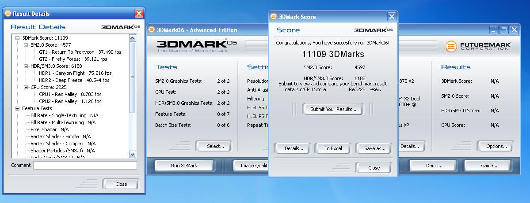The image size is (530, 203).
Task: Close the Result Details dialog via Close button
Action: pos(121,184)
